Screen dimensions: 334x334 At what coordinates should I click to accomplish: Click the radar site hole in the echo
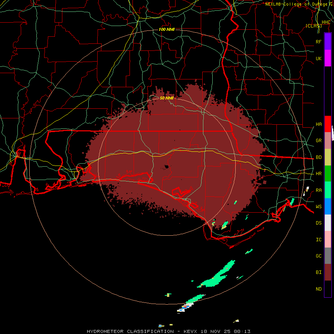pos(167,167)
